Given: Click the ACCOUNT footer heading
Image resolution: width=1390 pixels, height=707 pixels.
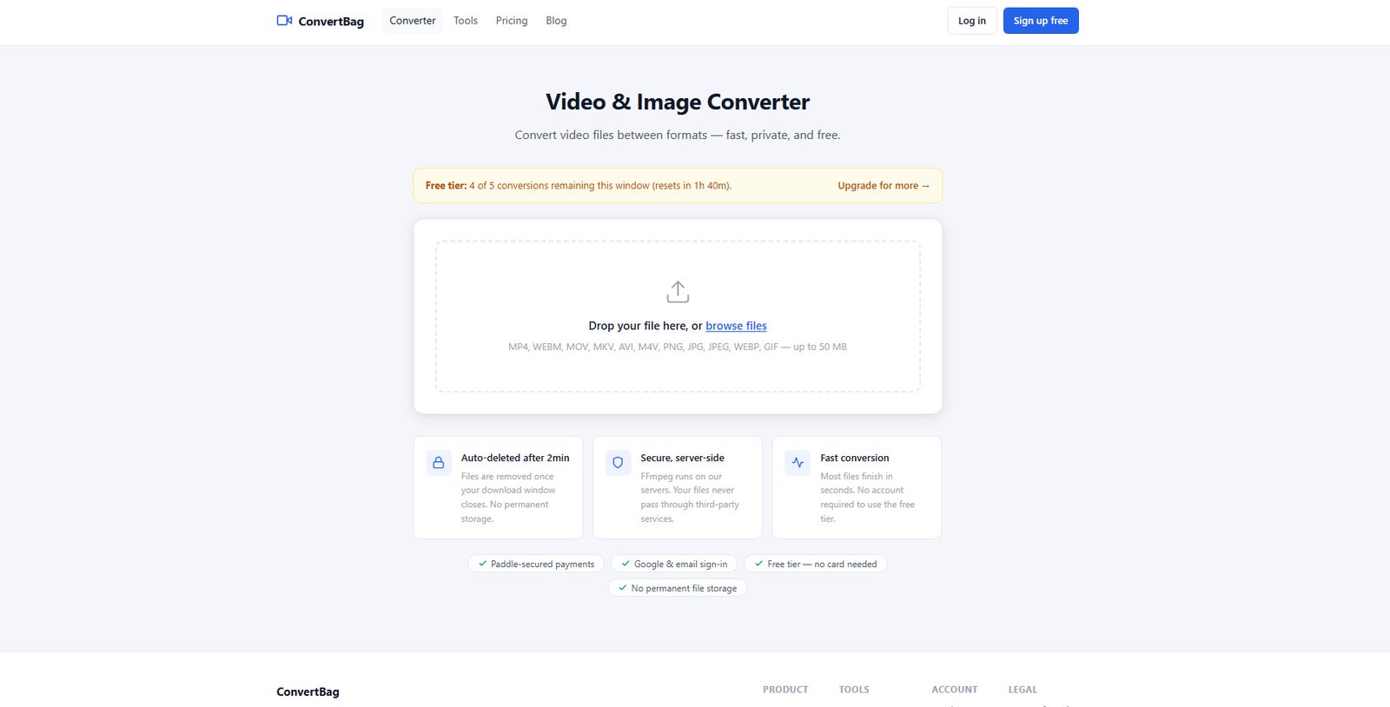Looking at the screenshot, I should (x=955, y=690).
